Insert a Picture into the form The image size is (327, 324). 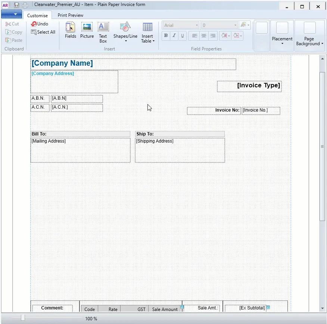pos(87,30)
